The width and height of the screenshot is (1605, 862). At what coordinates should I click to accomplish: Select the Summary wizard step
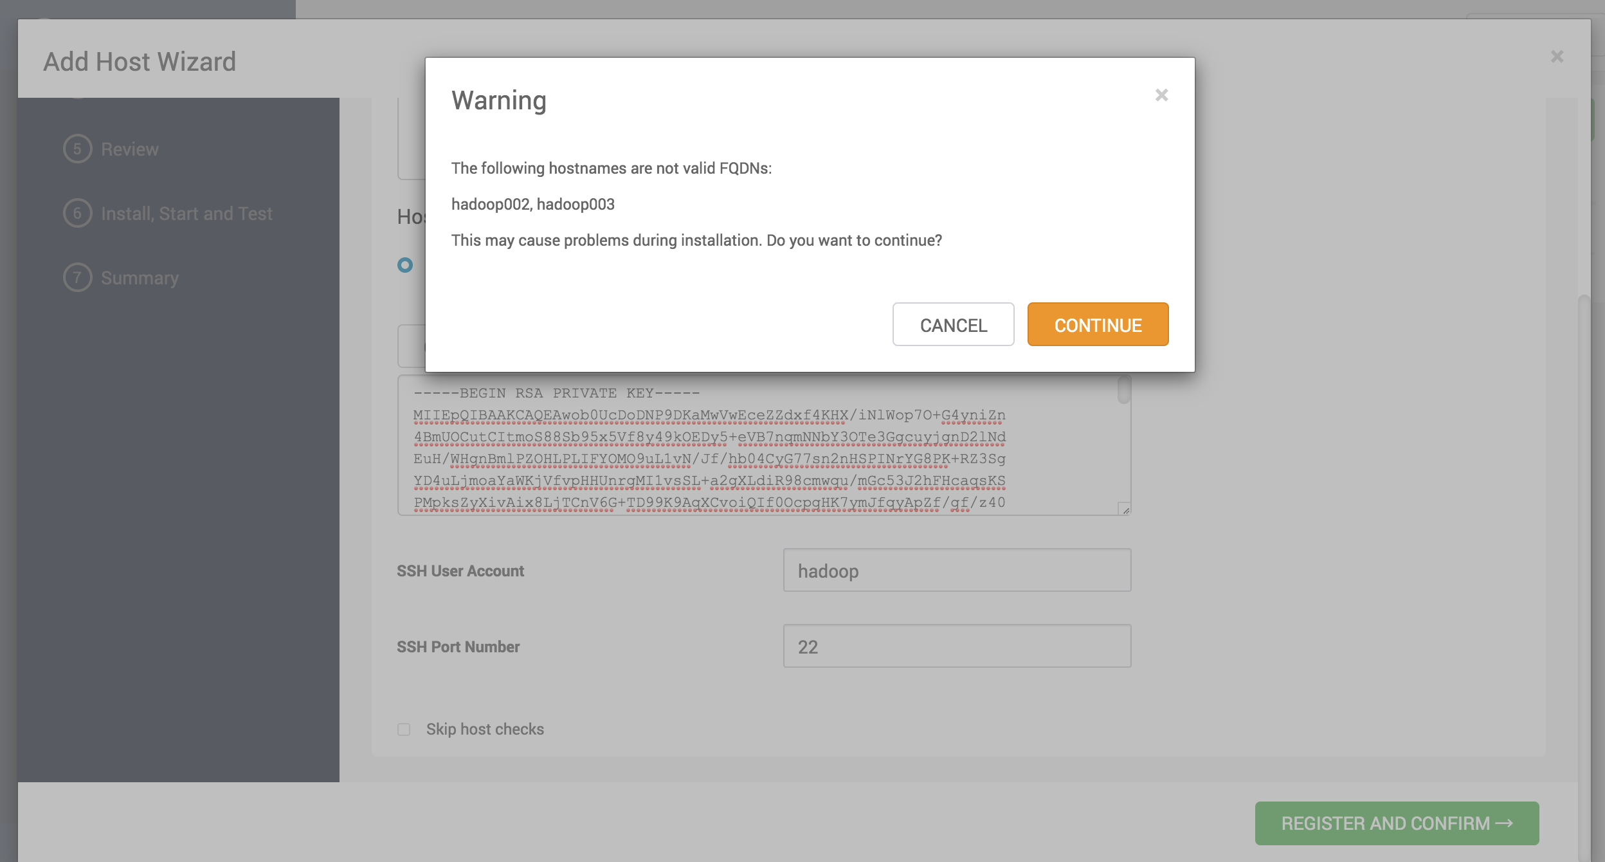pyautogui.click(x=140, y=278)
